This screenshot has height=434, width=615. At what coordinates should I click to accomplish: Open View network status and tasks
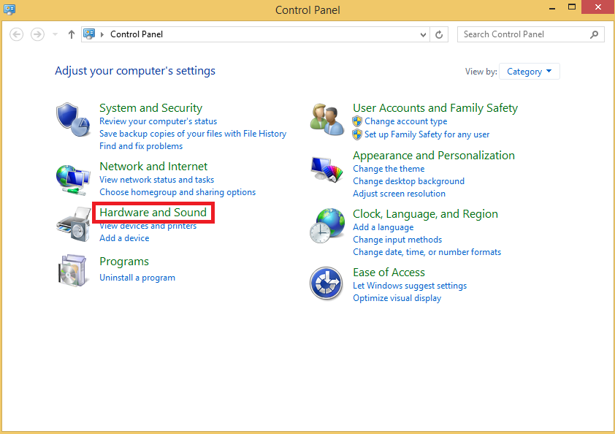(157, 180)
